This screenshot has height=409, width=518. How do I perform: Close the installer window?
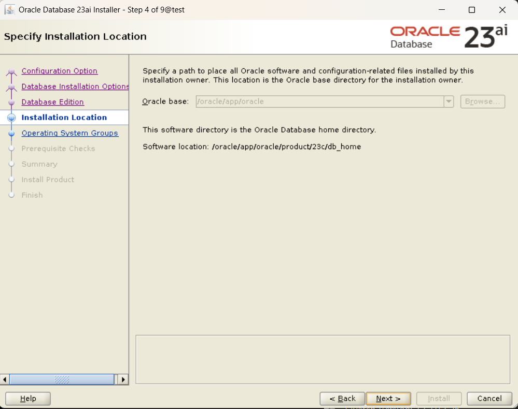point(502,10)
